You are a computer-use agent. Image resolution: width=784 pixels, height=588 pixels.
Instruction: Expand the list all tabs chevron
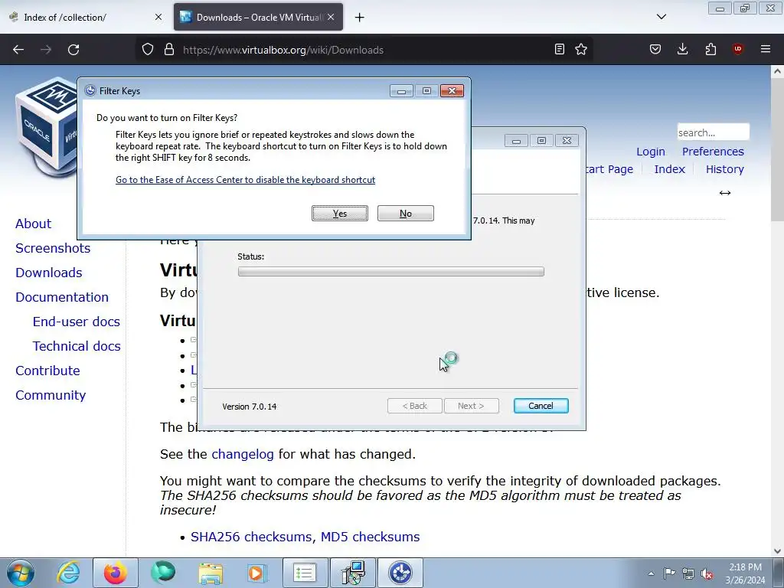point(661,17)
